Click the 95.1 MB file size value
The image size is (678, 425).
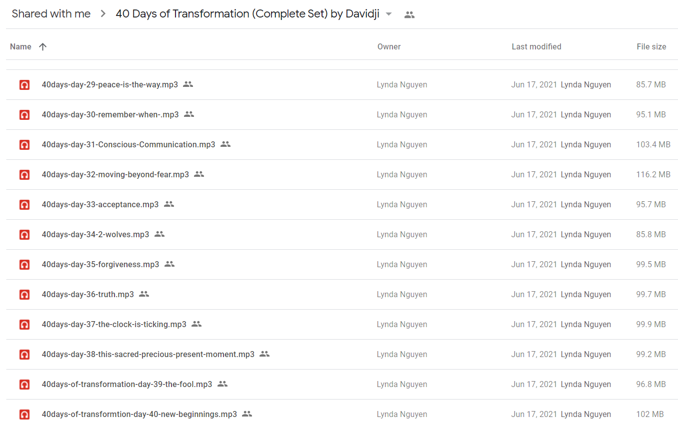pyautogui.click(x=651, y=115)
